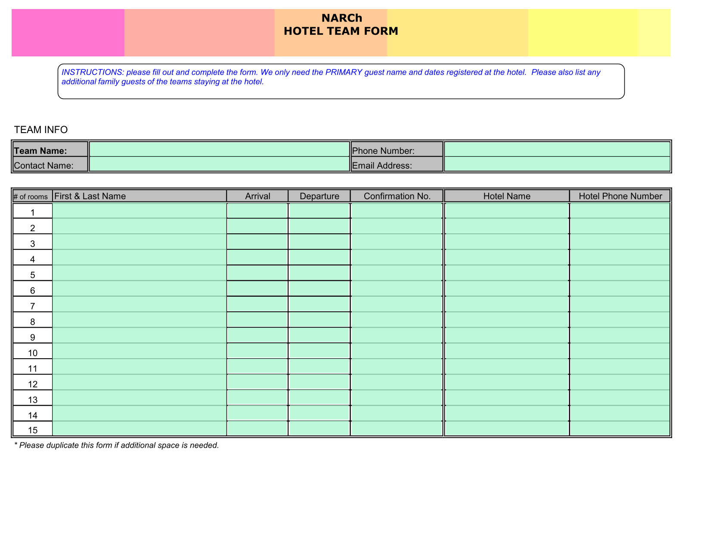Screen dimensions: 710x549
Task: Click the Contact Name input field
Action: point(219,164)
